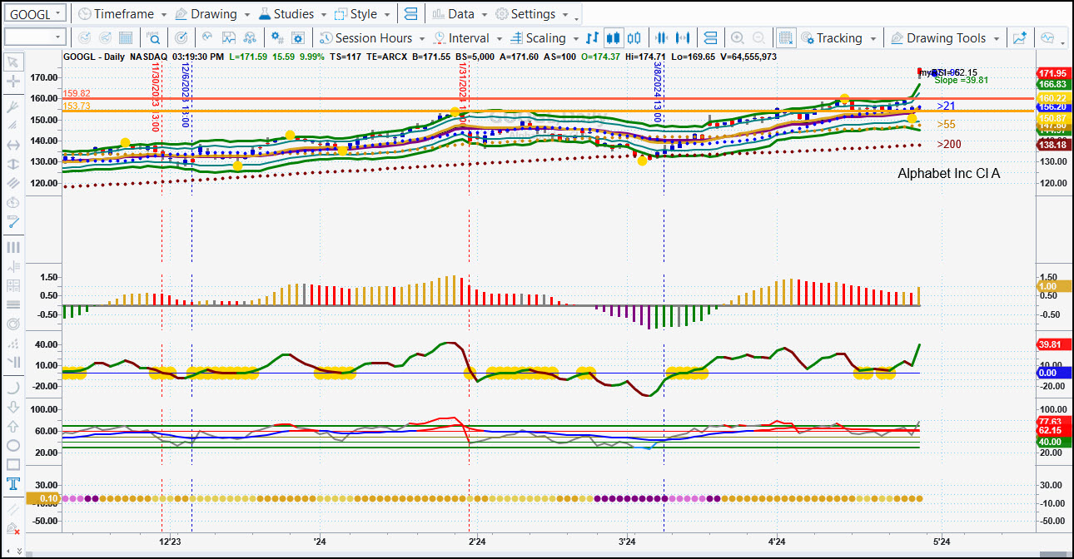Viewport: 1074px width, 559px height.
Task: Click the connected-nodes analysis icon
Action: tap(251, 38)
